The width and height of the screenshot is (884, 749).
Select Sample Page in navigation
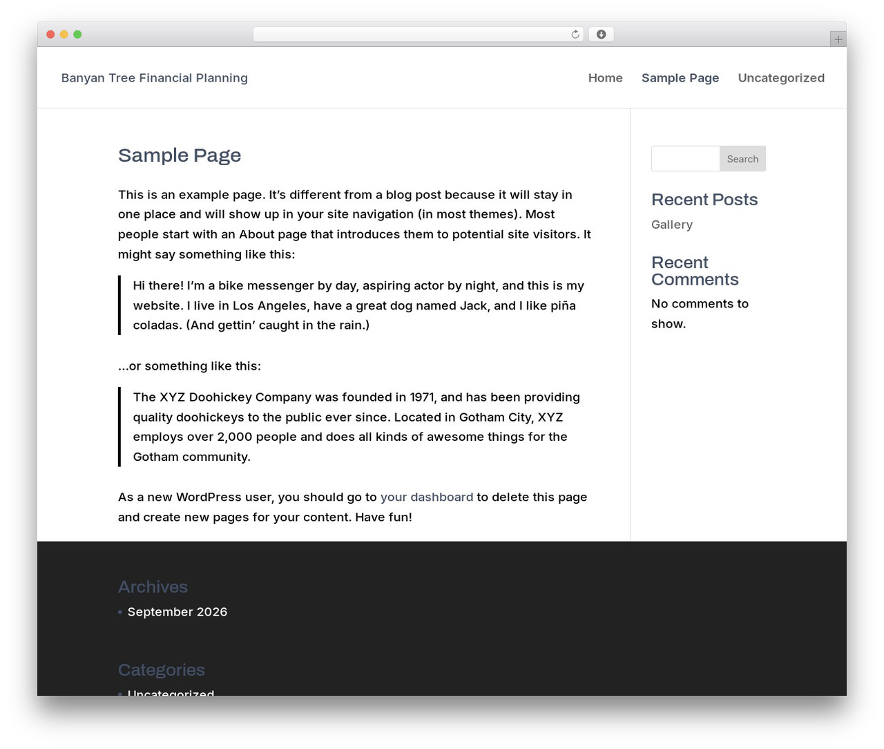tap(680, 78)
